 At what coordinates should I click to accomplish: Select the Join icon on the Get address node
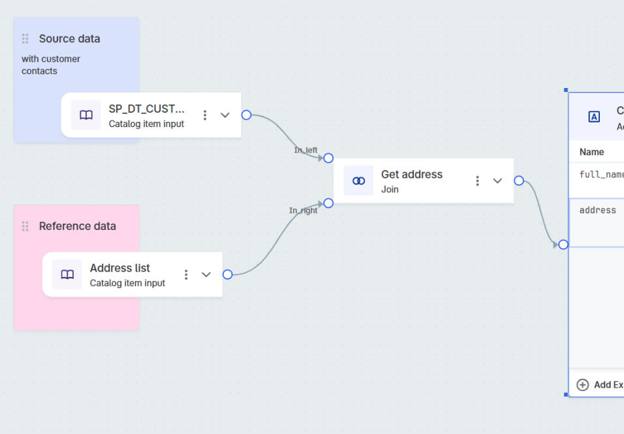(358, 181)
